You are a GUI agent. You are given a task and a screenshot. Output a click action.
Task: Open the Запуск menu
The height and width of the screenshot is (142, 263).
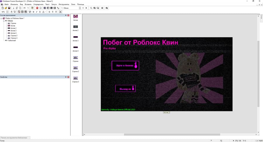point(54,4)
